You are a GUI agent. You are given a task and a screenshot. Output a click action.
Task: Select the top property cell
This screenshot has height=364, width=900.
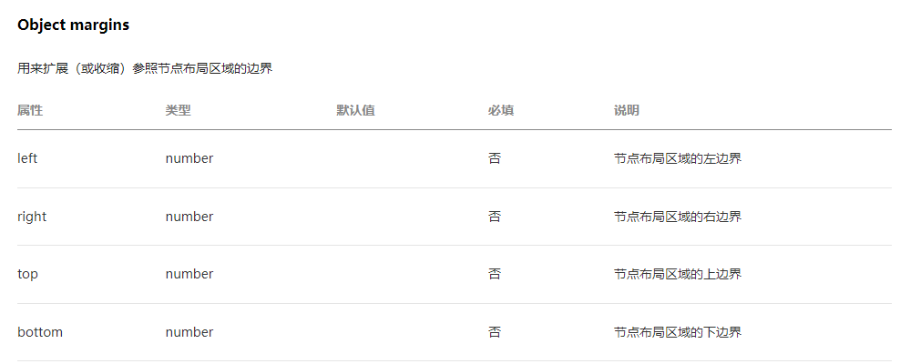27,274
